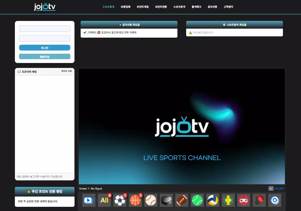Choose the hockey puck category icon
Image resolution: width=301 pixels, height=211 pixels.
click(166, 200)
